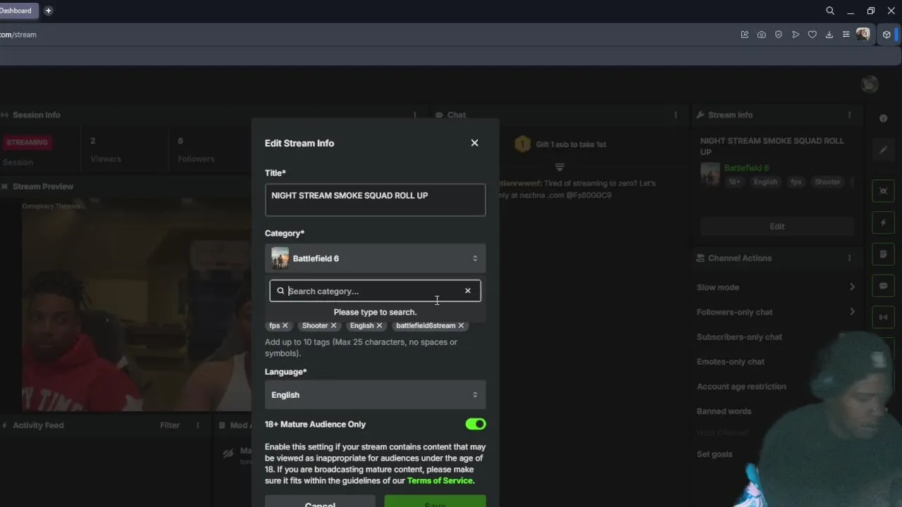The image size is (902, 507).
Task: Click the browser address bar
Action: click(366, 35)
